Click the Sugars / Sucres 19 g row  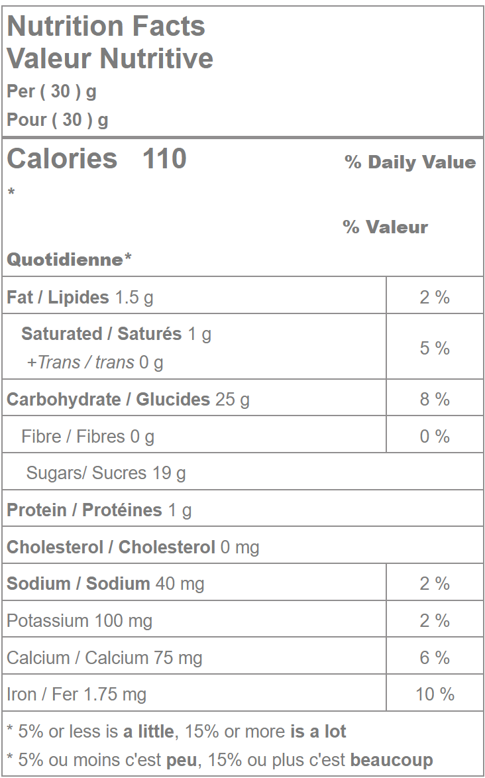tap(106, 473)
